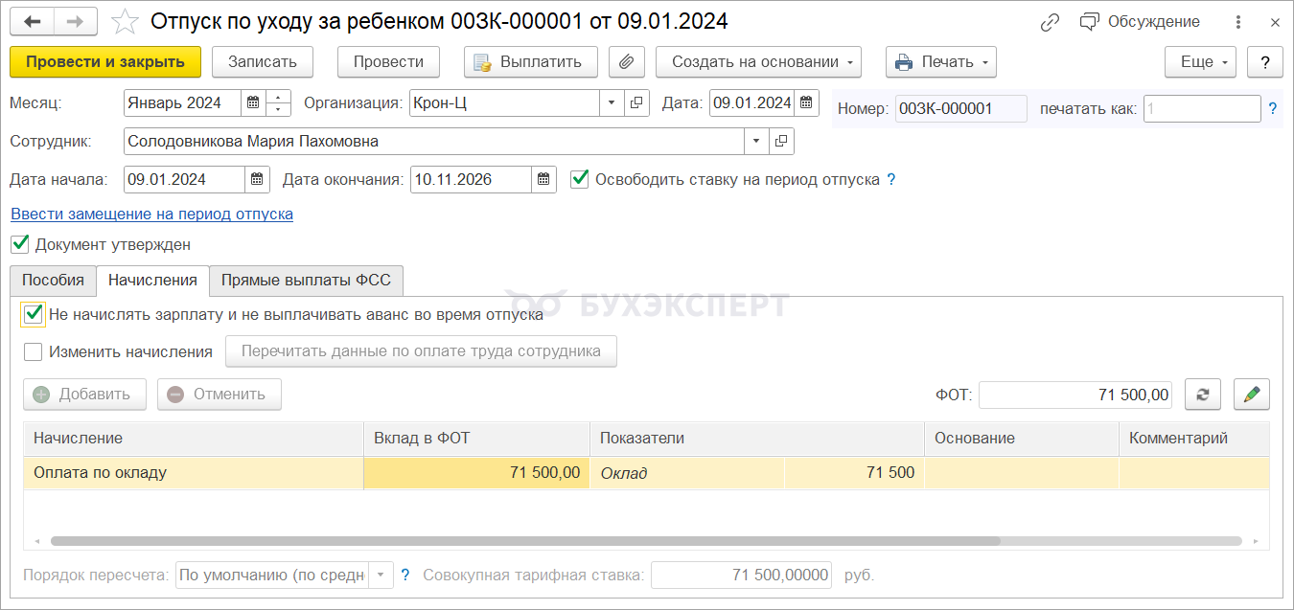Viewport: 1294px width, 610px height.
Task: Open the Печать dropdown menu
Action: tap(941, 62)
